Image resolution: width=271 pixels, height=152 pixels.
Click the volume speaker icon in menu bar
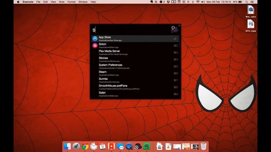[203, 2]
